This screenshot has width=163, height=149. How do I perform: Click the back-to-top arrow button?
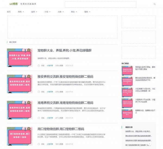[150, 144]
